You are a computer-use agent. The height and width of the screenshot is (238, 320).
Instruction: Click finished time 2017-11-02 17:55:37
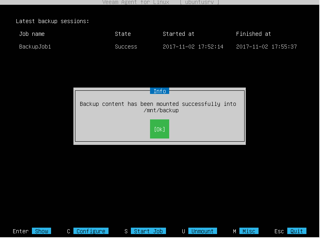tap(266, 47)
